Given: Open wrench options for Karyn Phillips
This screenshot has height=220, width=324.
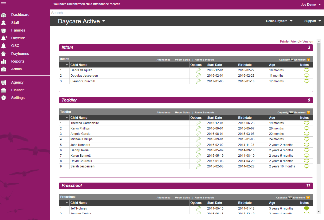Looking at the screenshot, I should click(x=198, y=128).
